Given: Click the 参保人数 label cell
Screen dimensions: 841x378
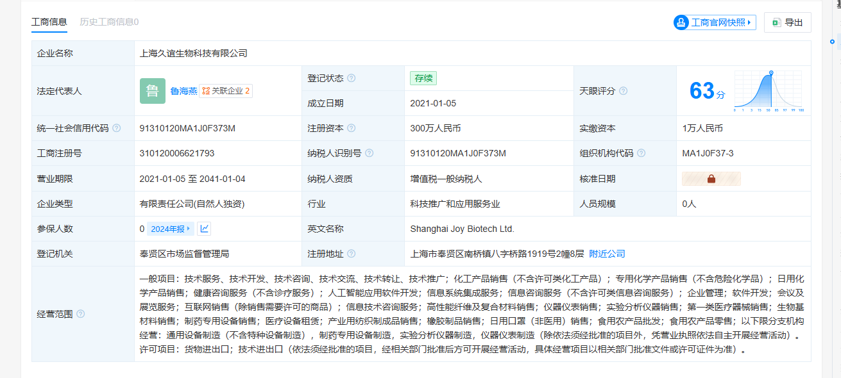Looking at the screenshot, I should 83,229.
